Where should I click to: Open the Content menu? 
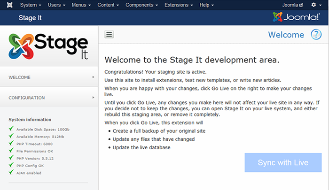point(108,5)
